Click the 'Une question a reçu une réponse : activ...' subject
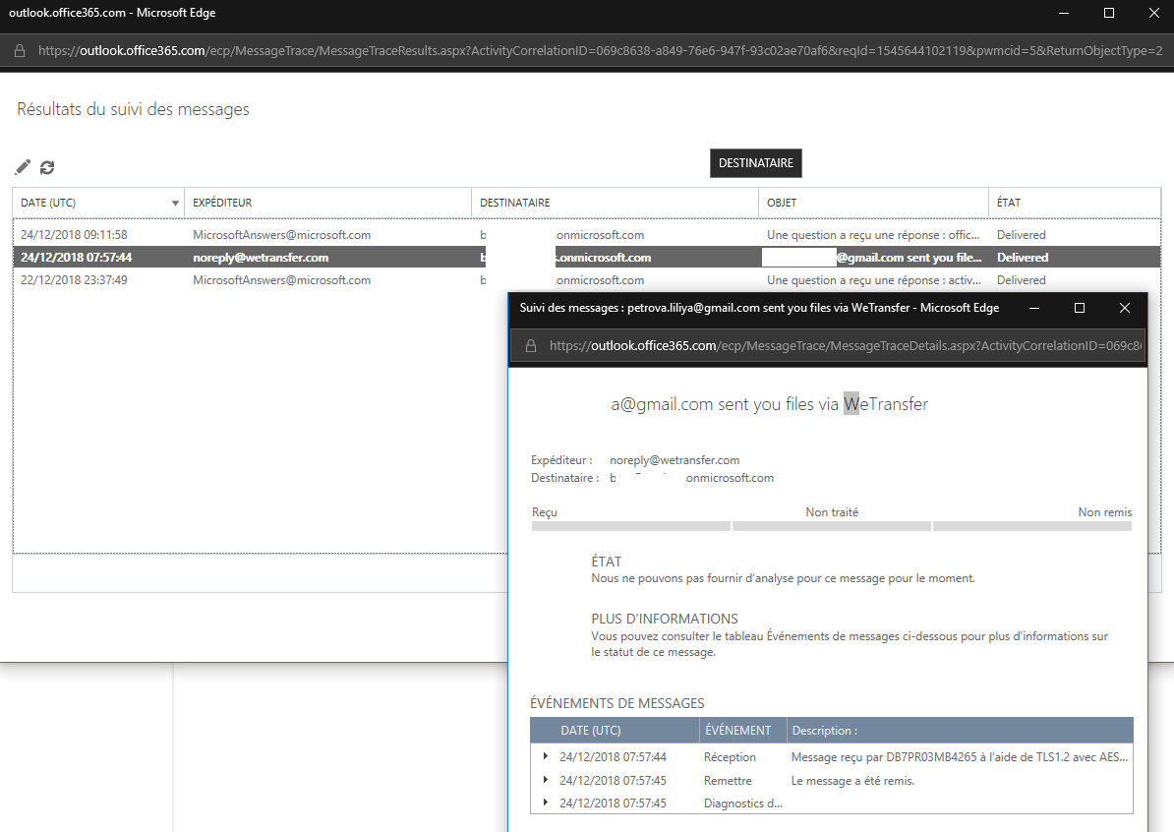Viewport: 1174px width, 832px height. tap(874, 280)
